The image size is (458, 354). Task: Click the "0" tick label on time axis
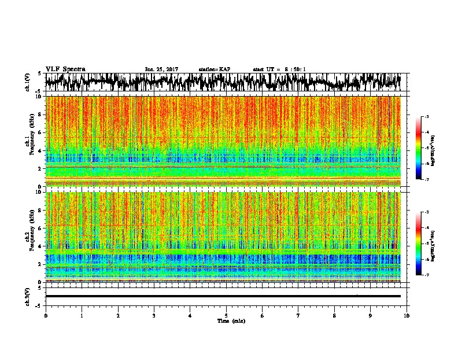tap(46, 316)
